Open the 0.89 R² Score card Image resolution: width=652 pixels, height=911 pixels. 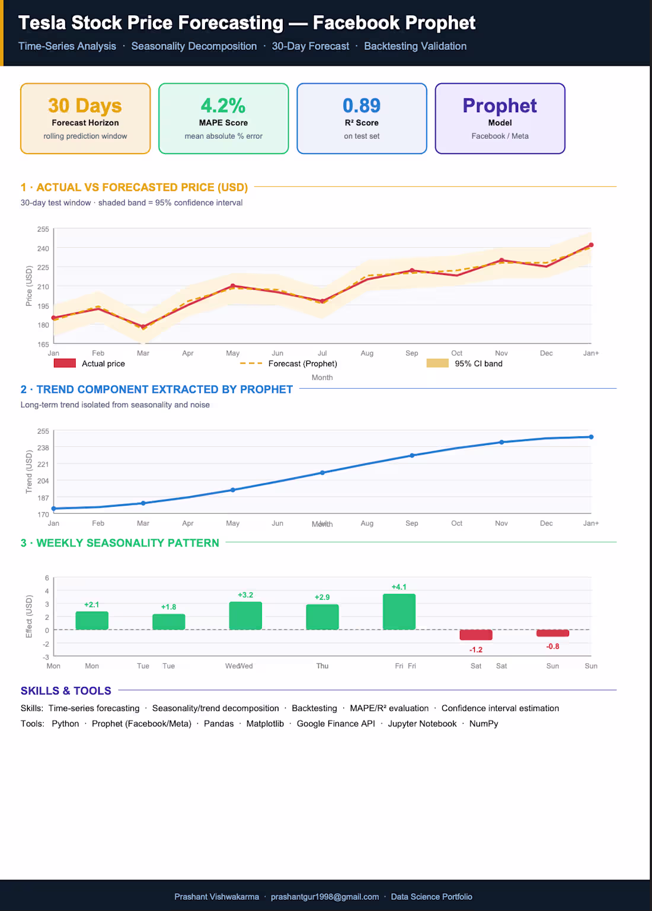(362, 119)
